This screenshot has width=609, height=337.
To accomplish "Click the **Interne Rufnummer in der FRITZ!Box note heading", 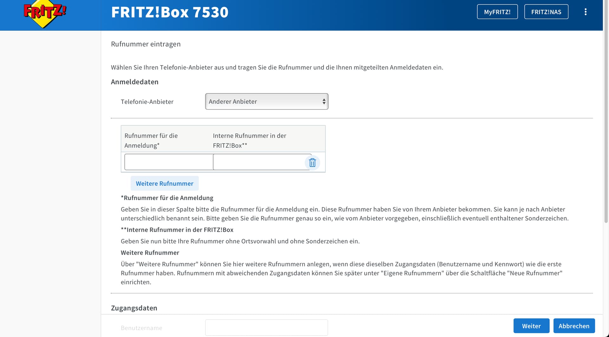I will [x=177, y=230].
